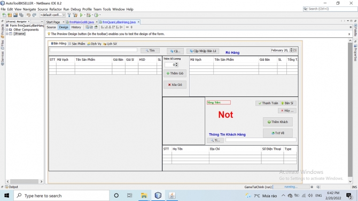The height and width of the screenshot is (201, 358).
Task: Click the Undo toolbar icon
Action: [x=28, y=15]
